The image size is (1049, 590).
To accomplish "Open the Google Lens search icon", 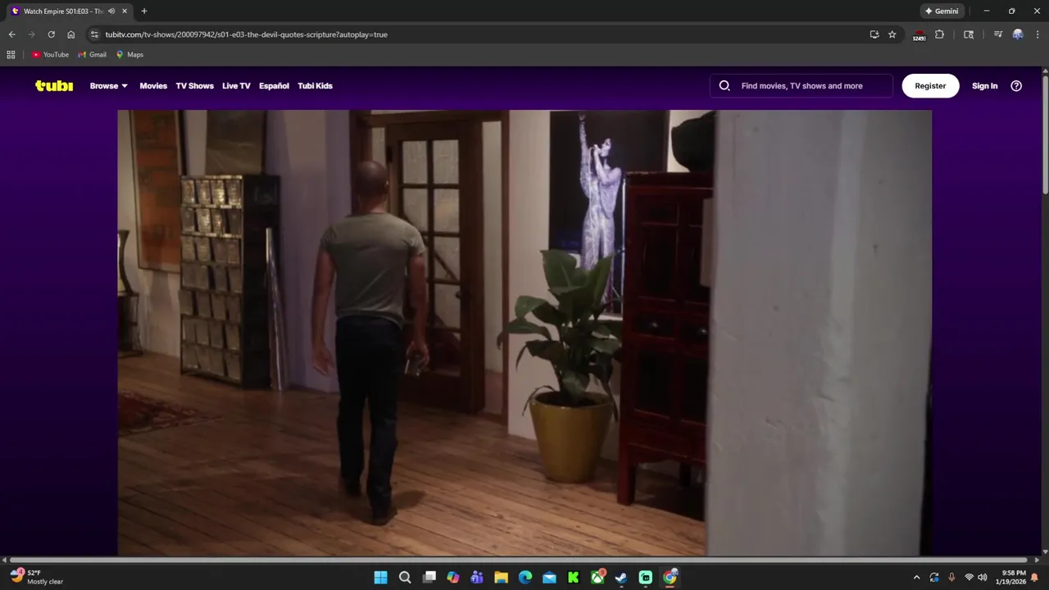I will point(969,34).
